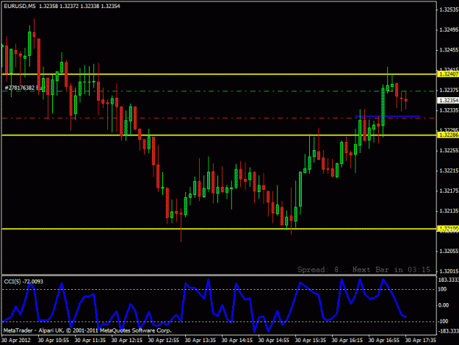Click the 1.32455 price axis value
This screenshot has height=345, width=459.
tap(449, 50)
